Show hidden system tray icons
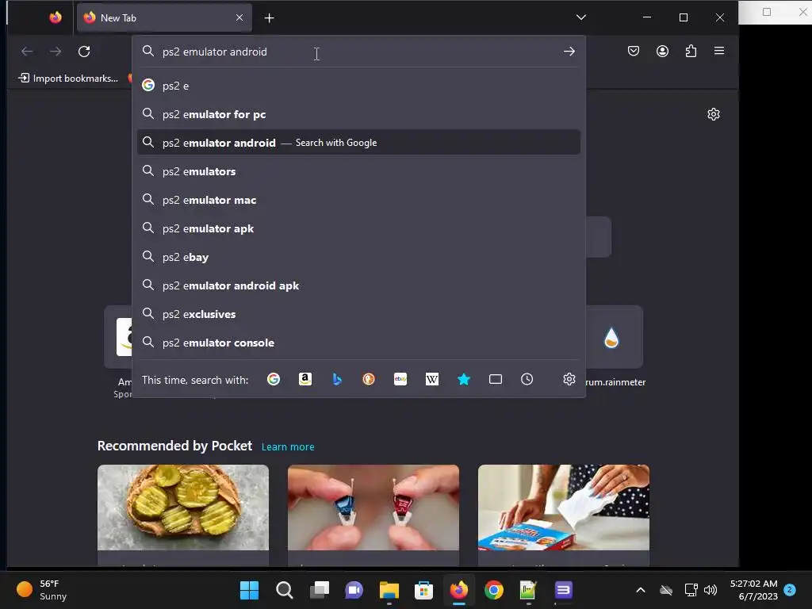 tap(641, 590)
